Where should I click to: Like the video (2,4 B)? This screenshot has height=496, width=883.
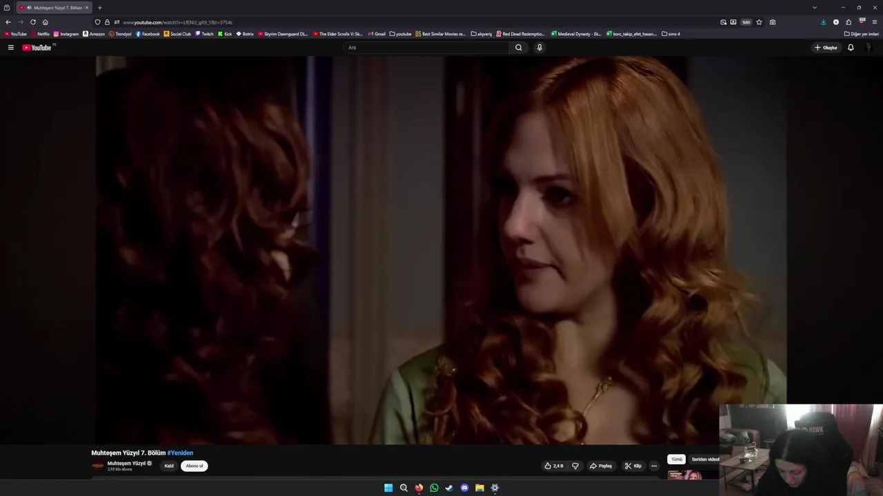(554, 466)
